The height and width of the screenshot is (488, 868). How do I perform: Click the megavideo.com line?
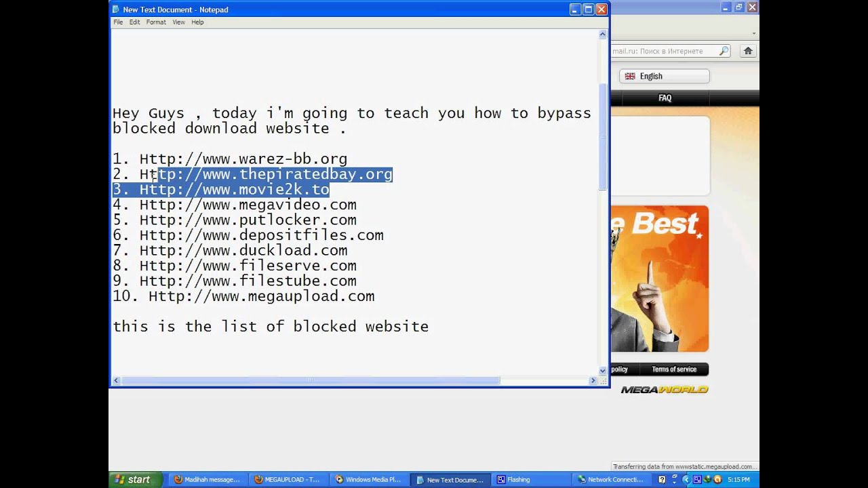click(x=235, y=205)
